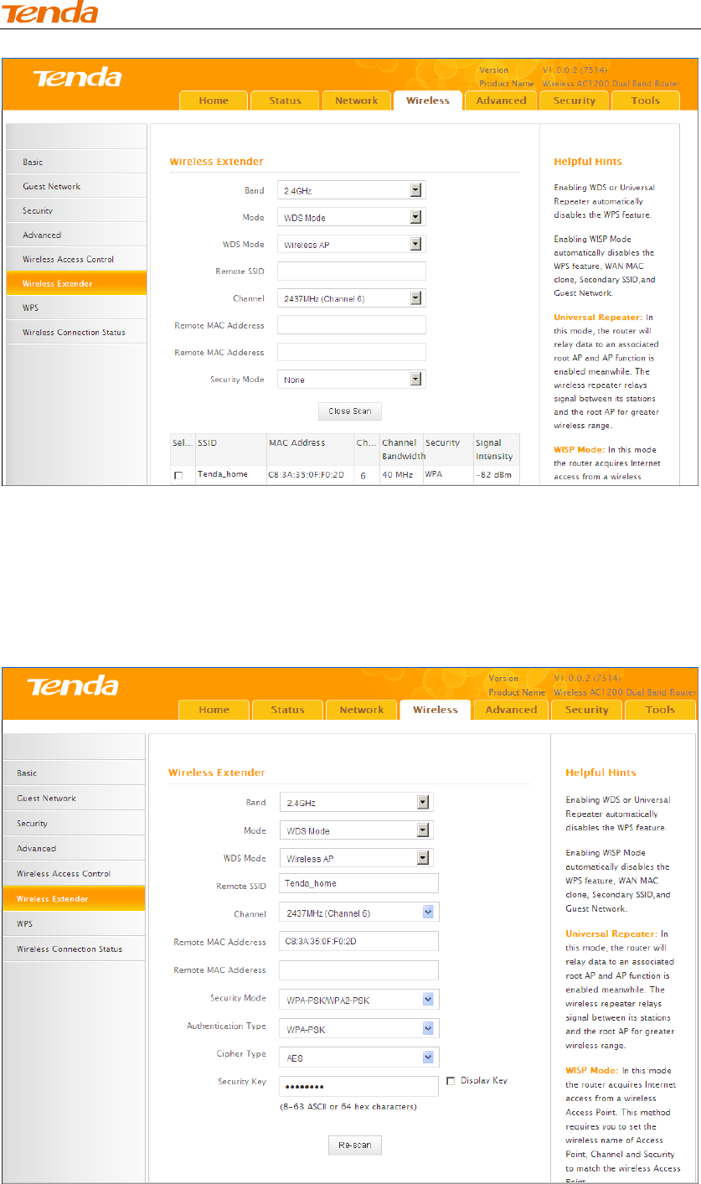Screen dimensions: 701x1184
Task: Click 'WISP Mode:' hint text in lower screenshot
Action: (590, 1070)
